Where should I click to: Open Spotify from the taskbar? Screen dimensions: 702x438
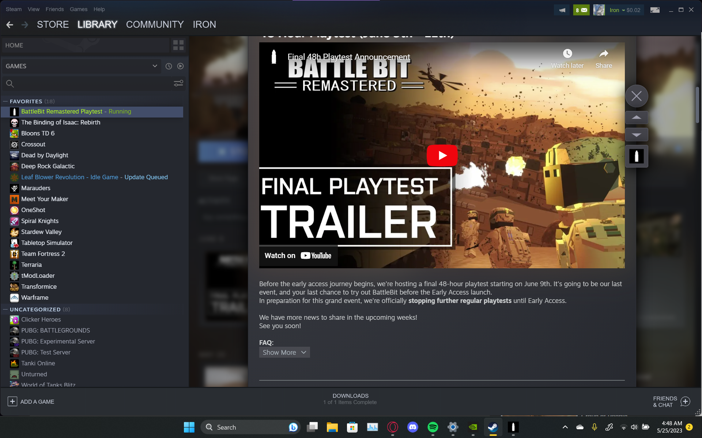(x=433, y=427)
